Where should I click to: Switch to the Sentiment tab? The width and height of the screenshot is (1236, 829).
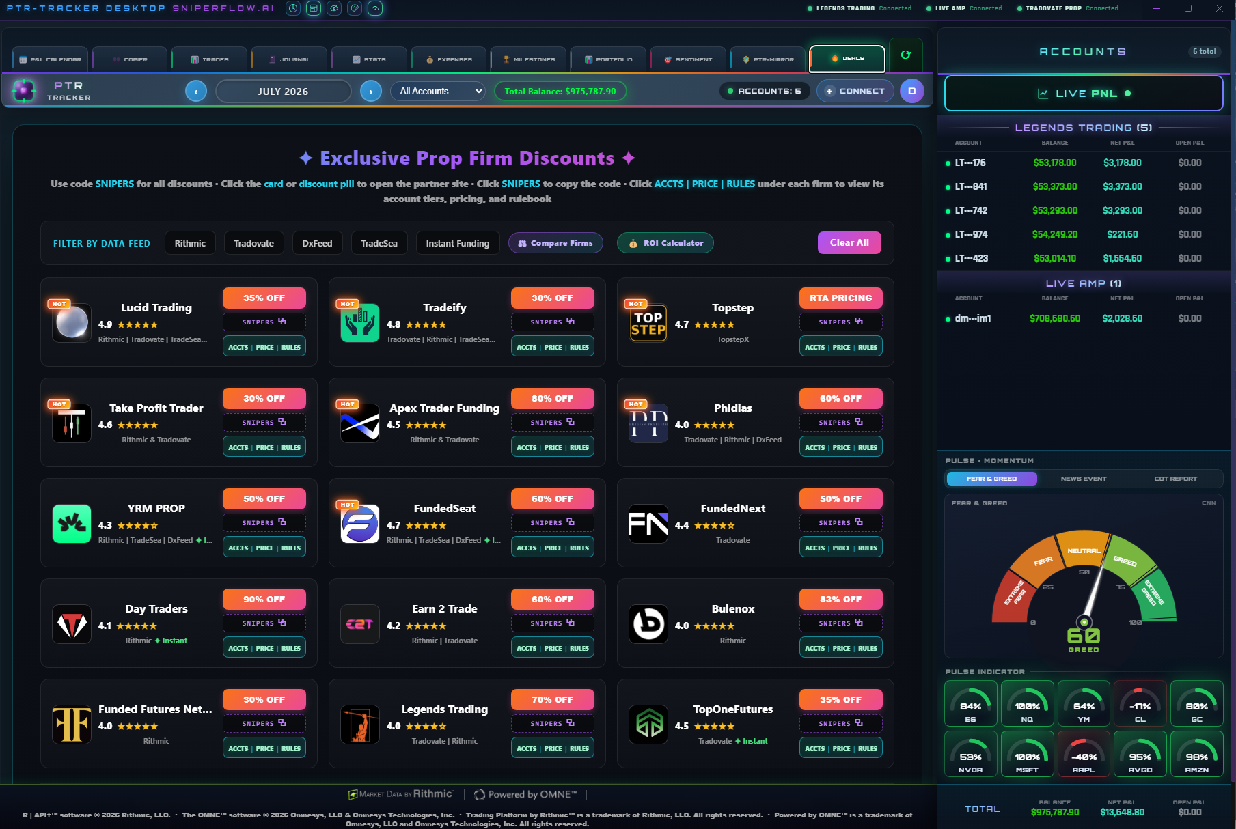click(688, 59)
